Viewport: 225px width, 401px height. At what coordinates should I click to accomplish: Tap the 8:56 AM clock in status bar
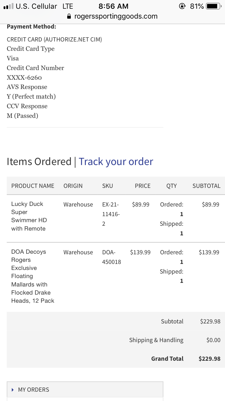pos(113,6)
